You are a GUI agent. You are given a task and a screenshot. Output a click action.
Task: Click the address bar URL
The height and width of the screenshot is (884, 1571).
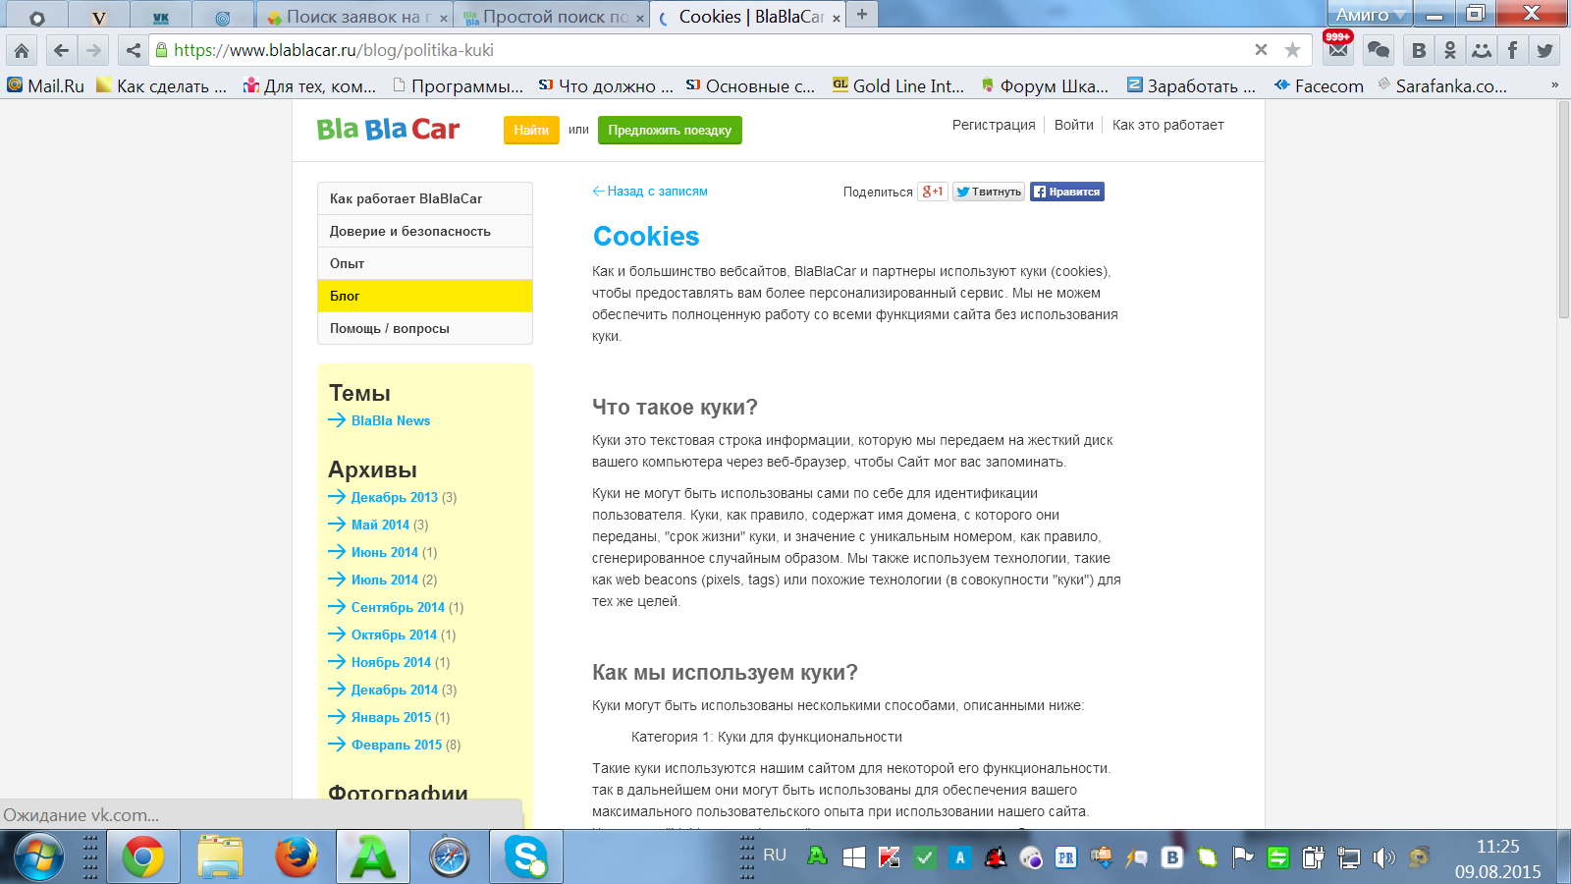coord(334,50)
